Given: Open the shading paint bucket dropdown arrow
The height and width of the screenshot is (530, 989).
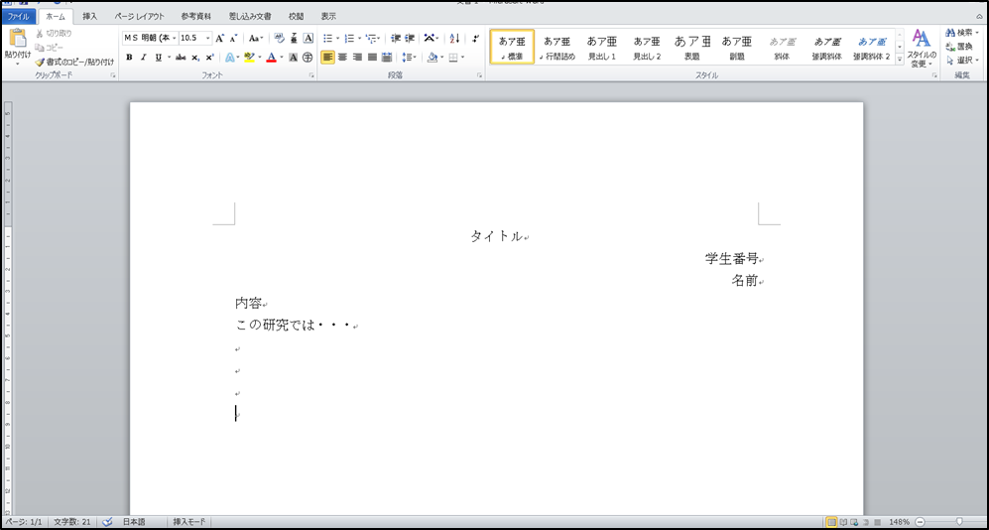Looking at the screenshot, I should pyautogui.click(x=441, y=58).
